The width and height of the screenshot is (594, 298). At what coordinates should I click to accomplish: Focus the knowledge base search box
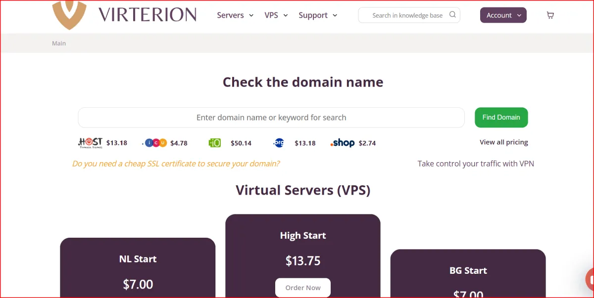coord(409,15)
